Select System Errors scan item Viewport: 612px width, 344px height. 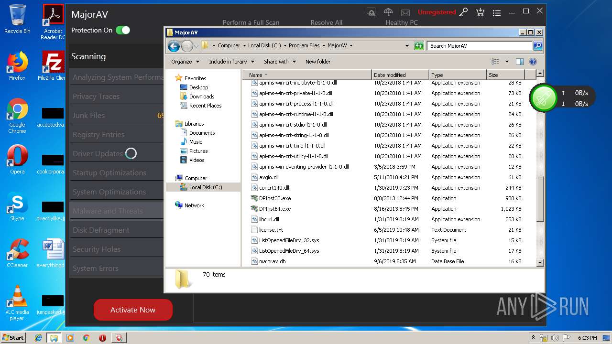click(117, 269)
